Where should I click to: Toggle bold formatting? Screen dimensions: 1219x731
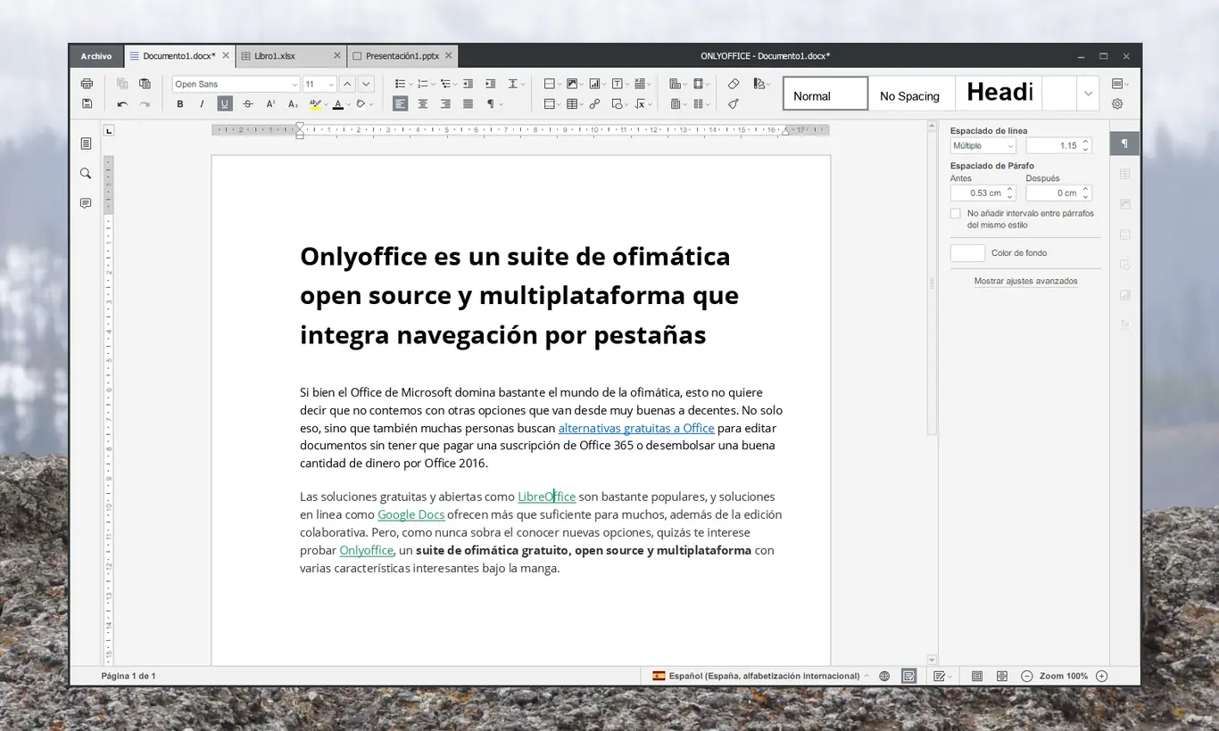[x=179, y=104]
